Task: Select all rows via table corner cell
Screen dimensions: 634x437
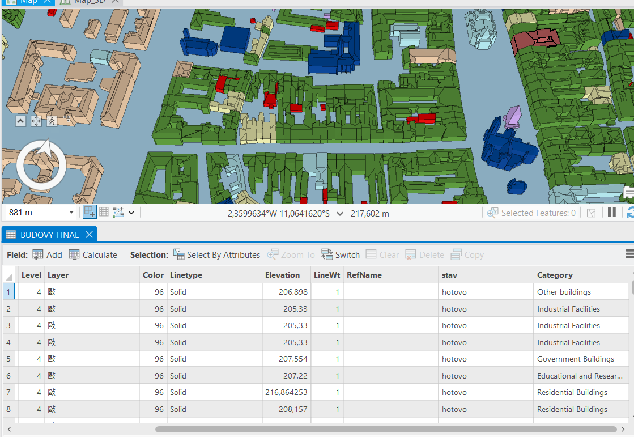Action: (x=9, y=275)
